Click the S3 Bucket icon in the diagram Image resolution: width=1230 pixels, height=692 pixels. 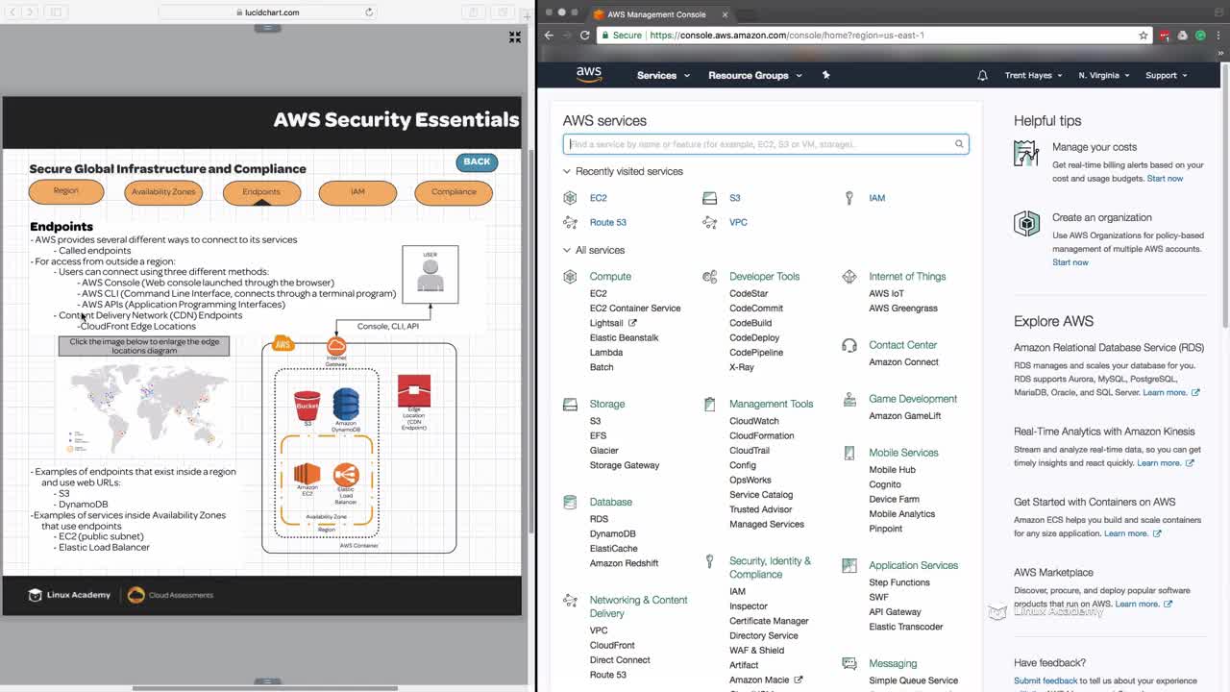click(x=307, y=405)
